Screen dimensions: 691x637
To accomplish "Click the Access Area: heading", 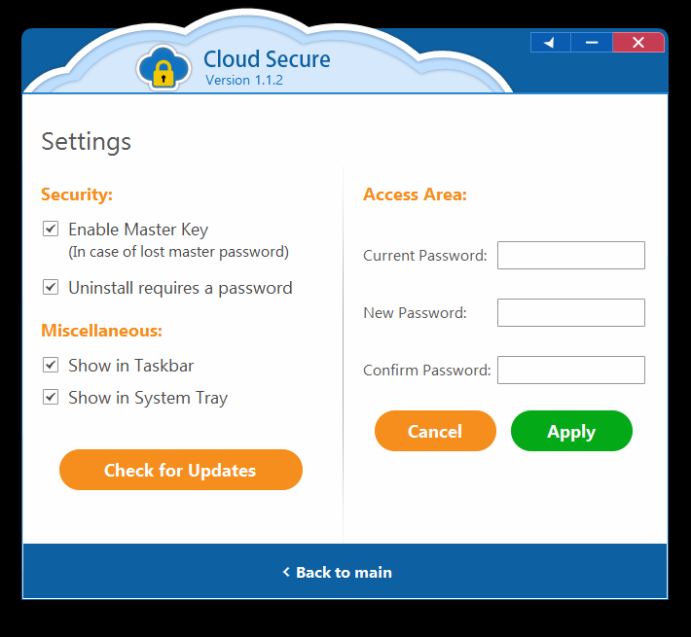I will coord(416,195).
